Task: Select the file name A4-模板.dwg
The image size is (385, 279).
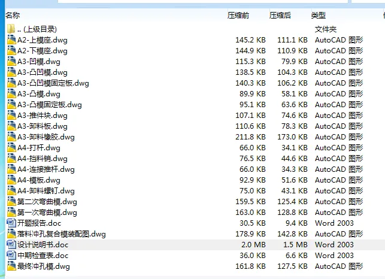Action: click(39, 181)
